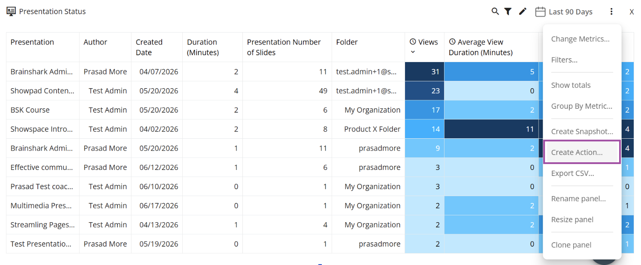Click Presentation Number of Slides header
This screenshot has height=265, width=641.
click(284, 47)
